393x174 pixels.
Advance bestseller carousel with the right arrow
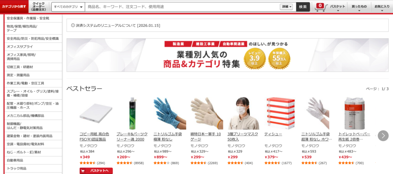[x=383, y=135]
